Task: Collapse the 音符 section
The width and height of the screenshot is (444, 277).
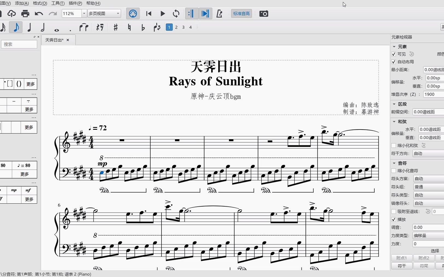Action: [394, 163]
